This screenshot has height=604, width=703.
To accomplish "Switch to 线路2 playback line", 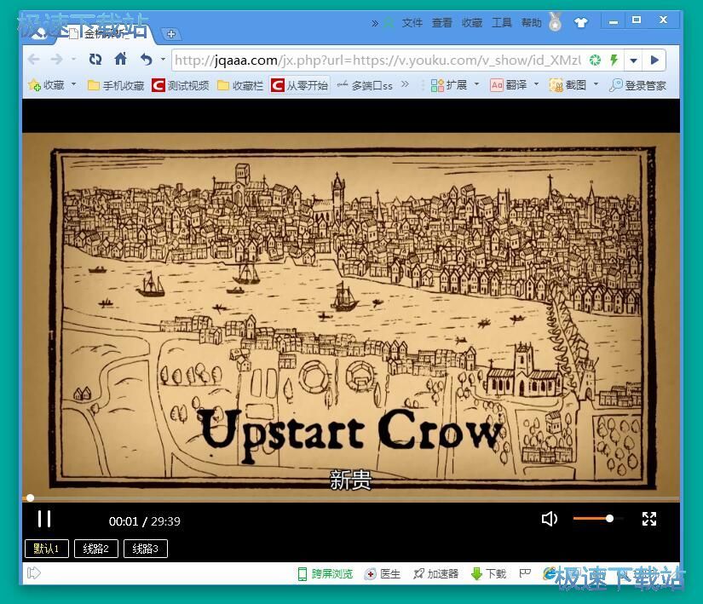I will (96, 549).
